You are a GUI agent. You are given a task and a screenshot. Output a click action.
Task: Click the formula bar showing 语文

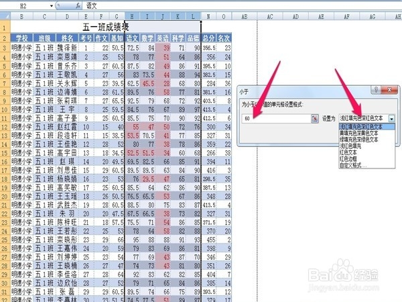point(241,5)
